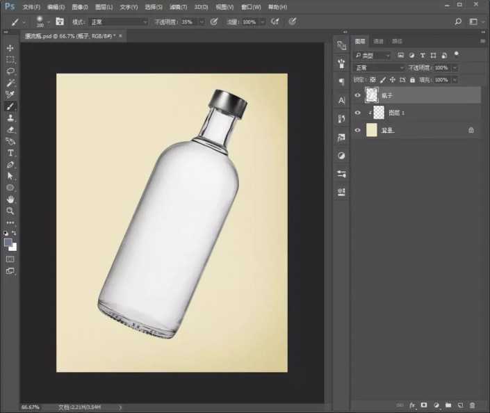Select the horizontal Type tool
490x413 pixels.
click(10, 152)
